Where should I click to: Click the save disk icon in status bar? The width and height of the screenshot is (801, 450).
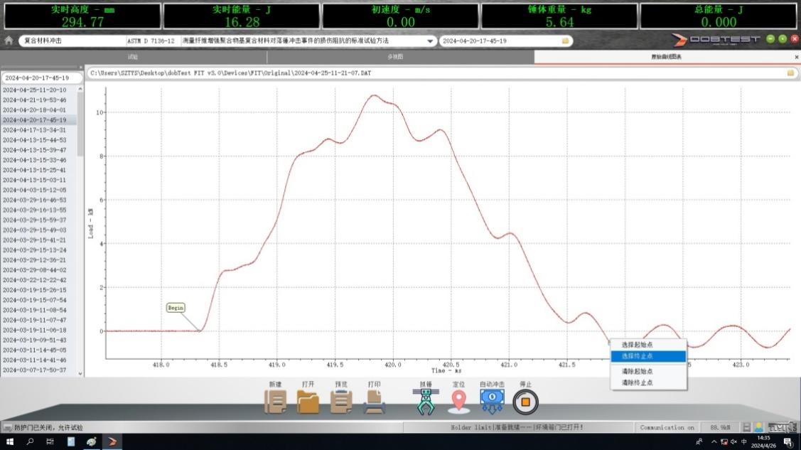[x=746, y=427]
